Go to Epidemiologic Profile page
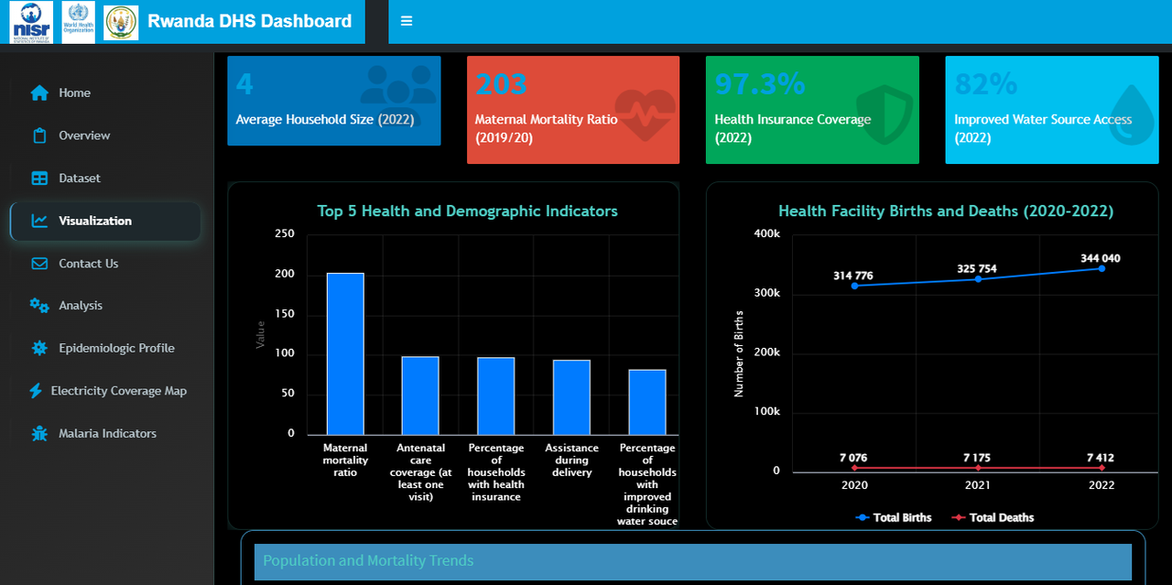 click(x=105, y=348)
